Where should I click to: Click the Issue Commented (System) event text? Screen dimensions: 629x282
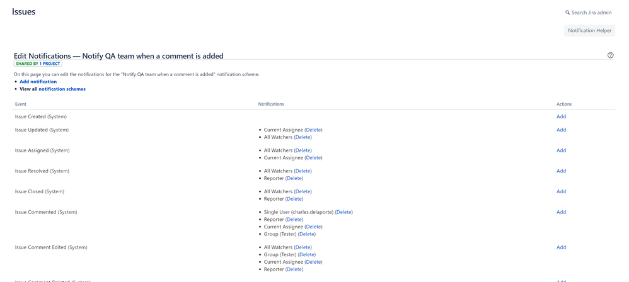coord(46,212)
